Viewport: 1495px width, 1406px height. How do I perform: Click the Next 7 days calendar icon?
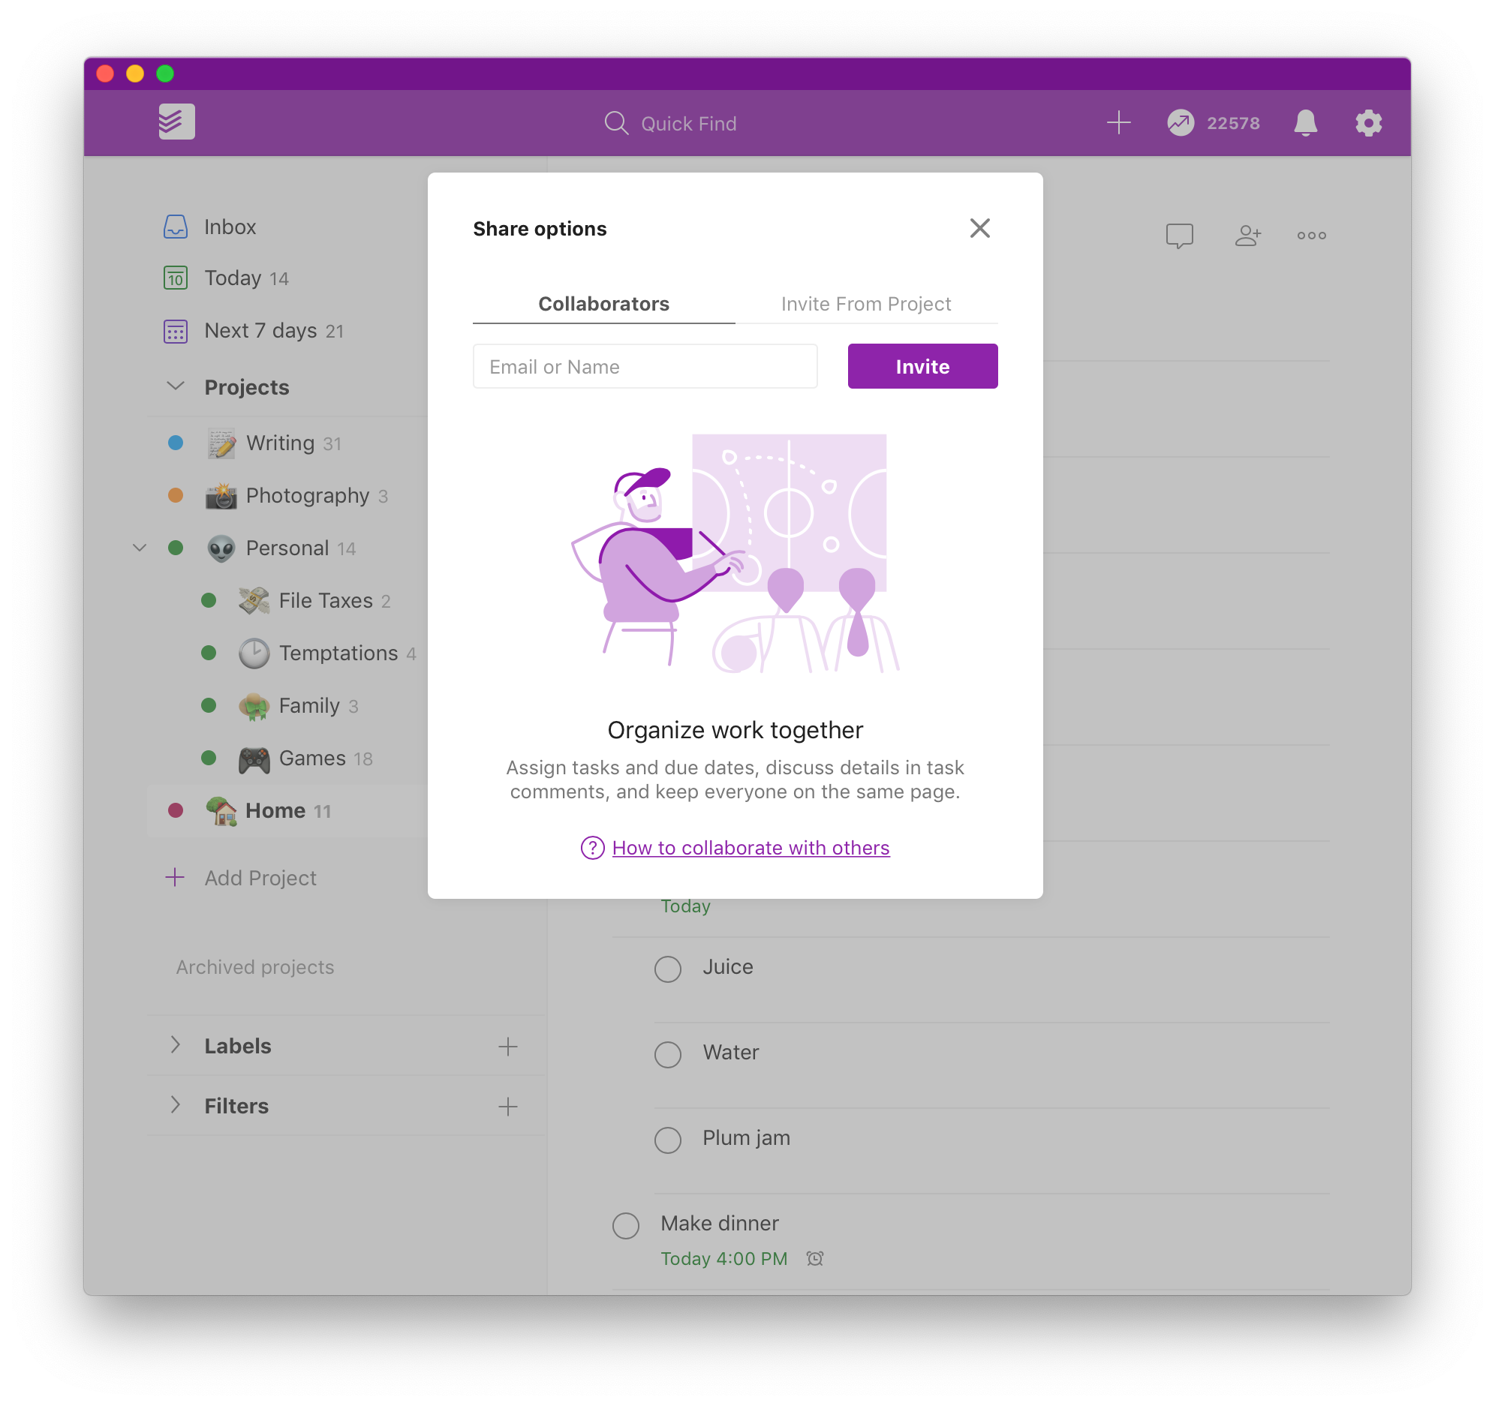pyautogui.click(x=175, y=332)
